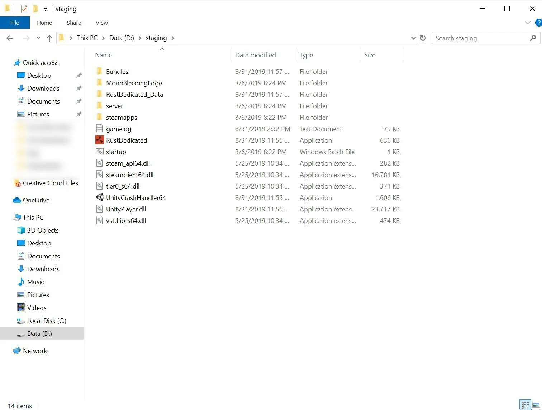Viewport: 542px width, 410px height.
Task: Select the MonoBleedingEdge folder icon
Action: (99, 83)
